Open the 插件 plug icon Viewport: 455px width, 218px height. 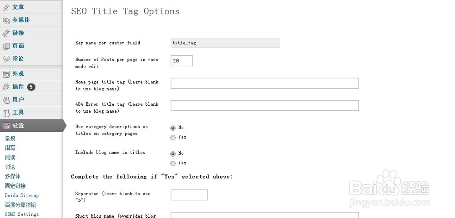tap(6, 87)
